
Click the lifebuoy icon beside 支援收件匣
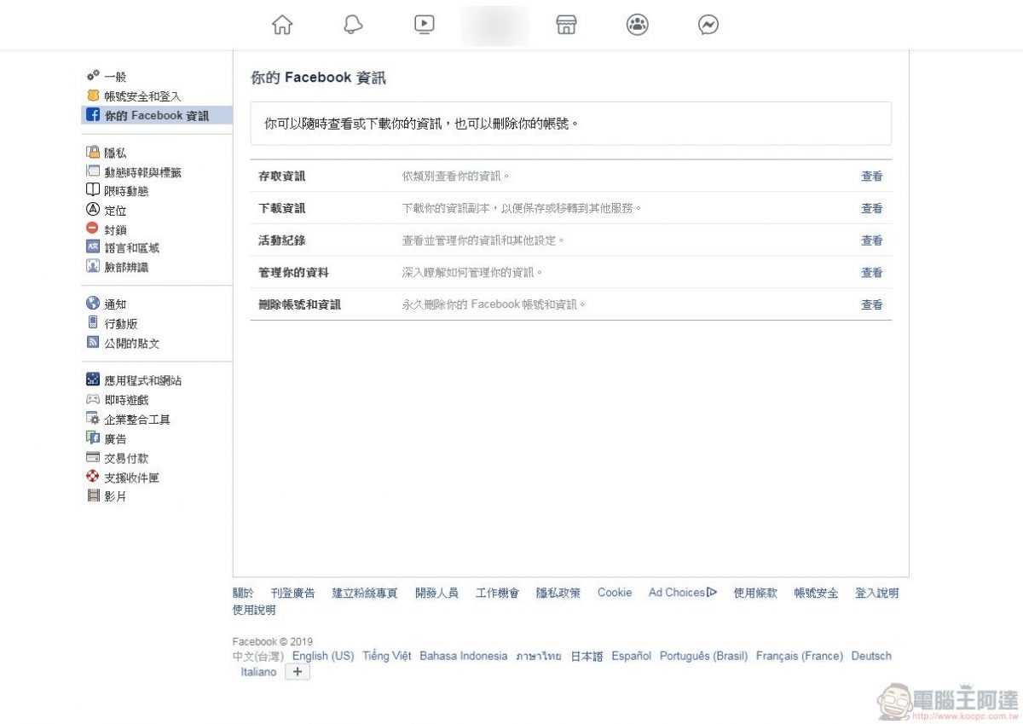(x=93, y=477)
